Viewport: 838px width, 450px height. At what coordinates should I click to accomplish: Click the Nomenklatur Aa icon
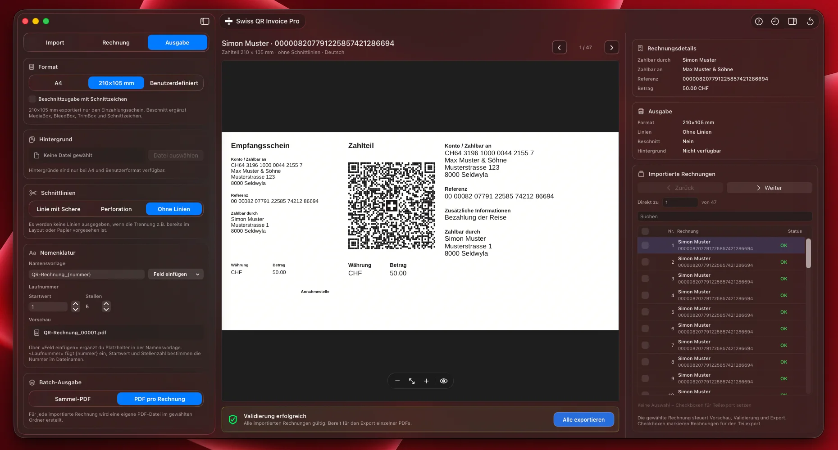coord(32,253)
